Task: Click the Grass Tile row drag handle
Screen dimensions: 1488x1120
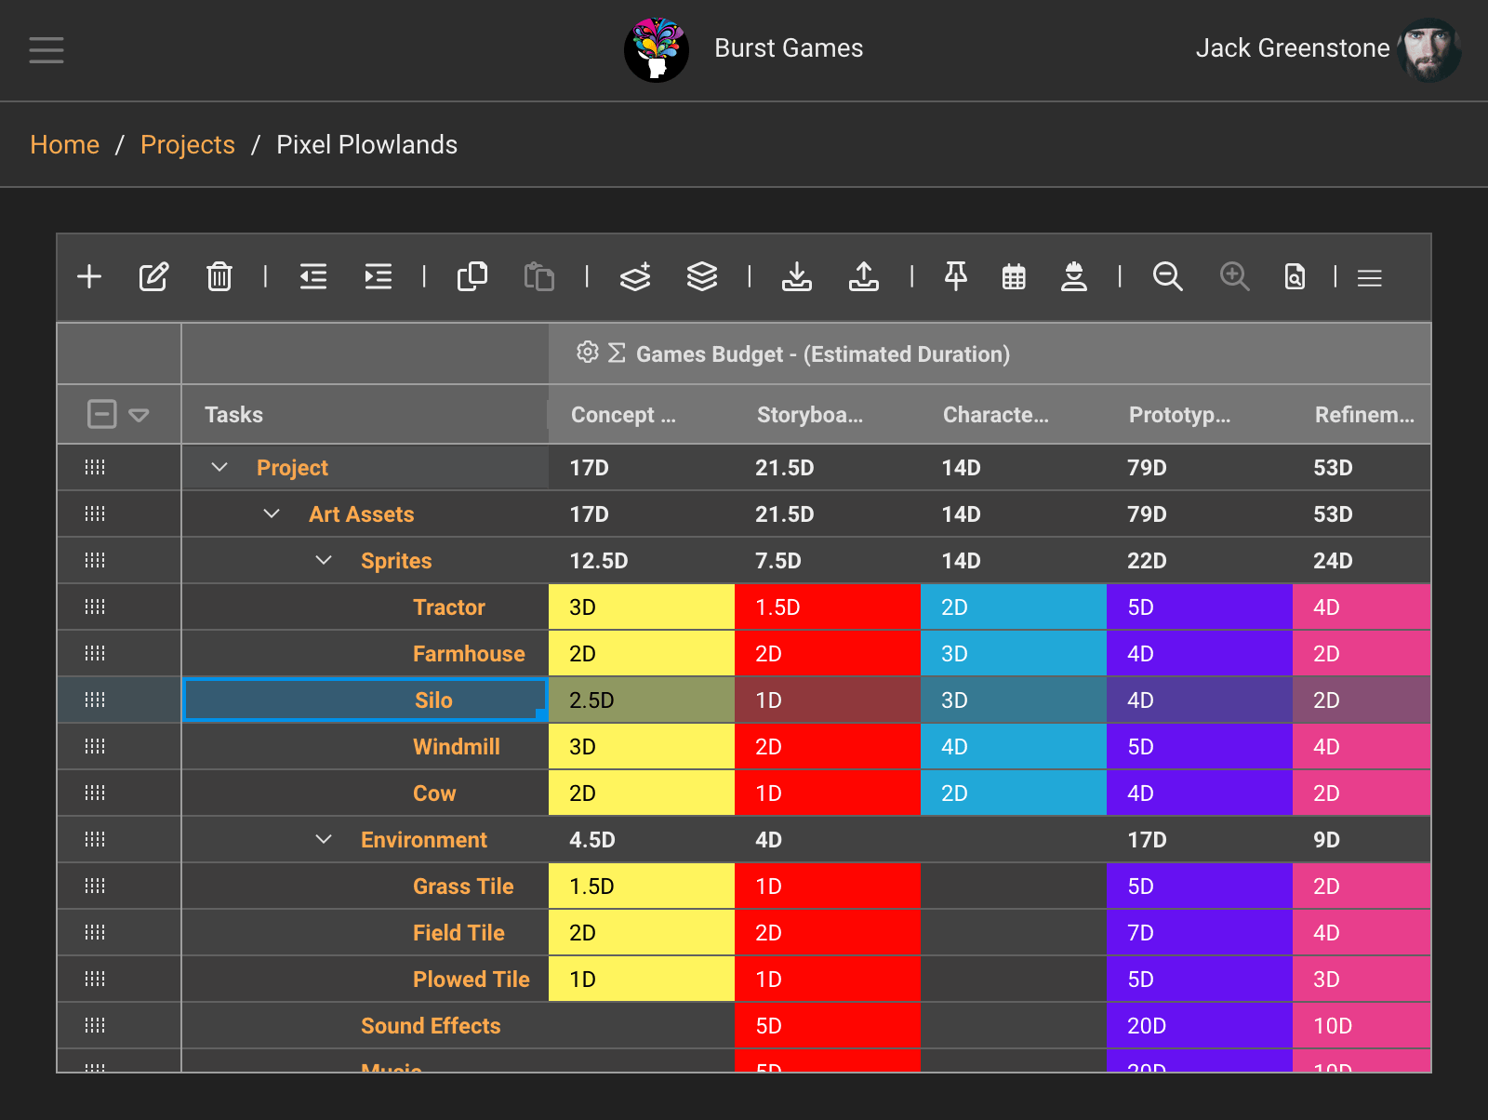Action: (x=95, y=886)
